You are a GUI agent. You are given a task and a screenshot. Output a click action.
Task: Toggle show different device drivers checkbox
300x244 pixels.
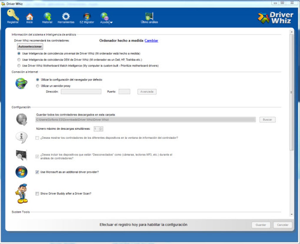[x=37, y=138]
